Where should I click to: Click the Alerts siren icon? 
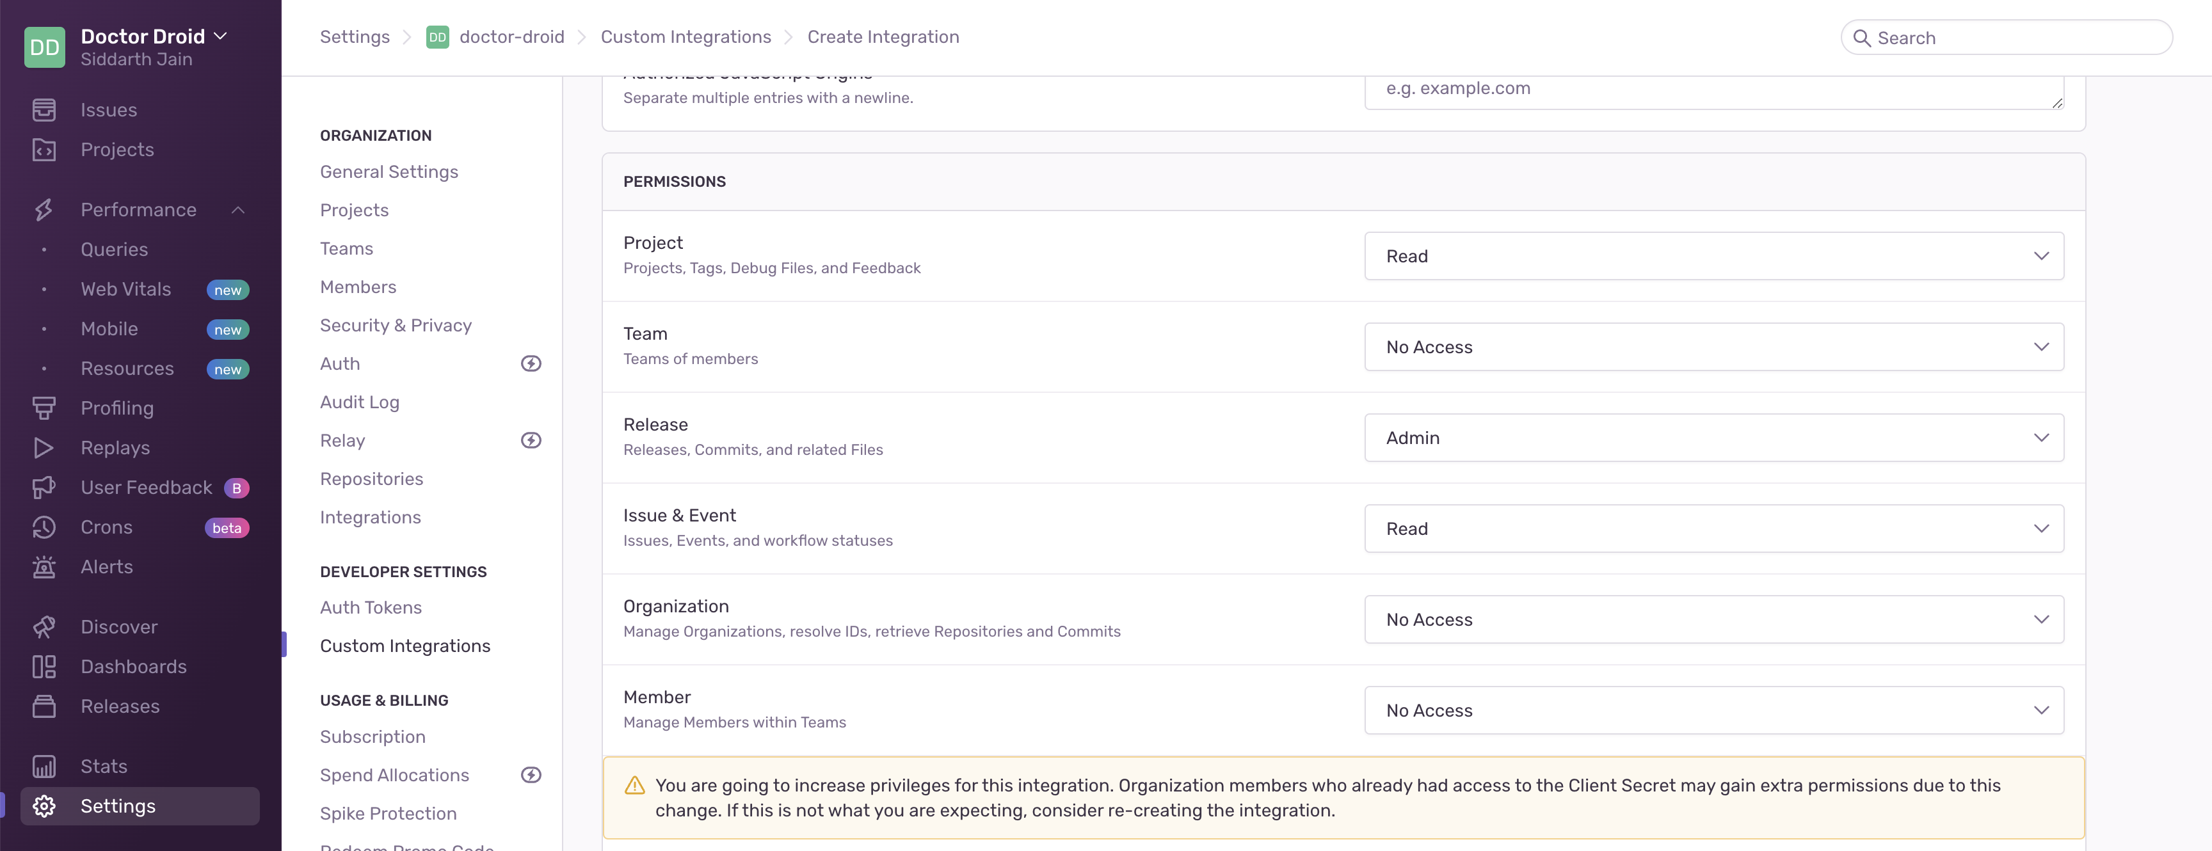coord(44,567)
